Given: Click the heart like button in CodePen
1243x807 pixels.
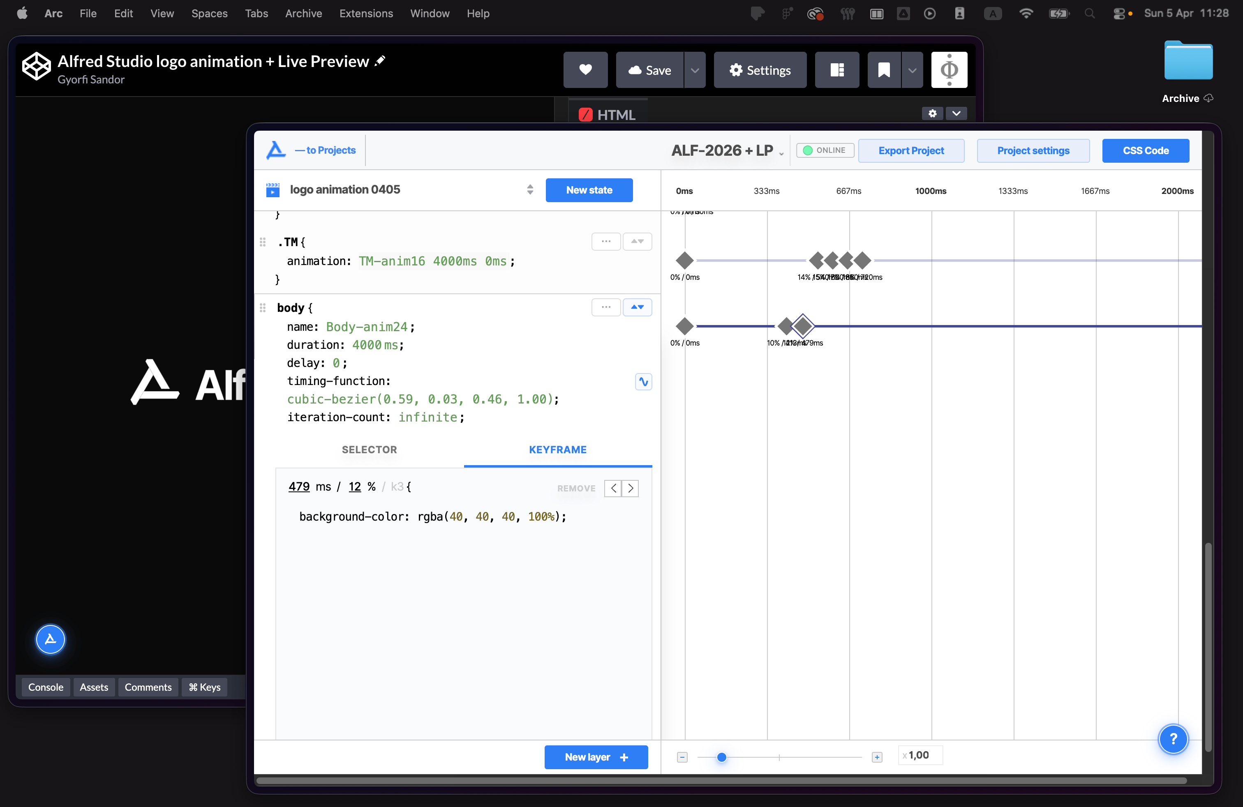Looking at the screenshot, I should [x=585, y=70].
